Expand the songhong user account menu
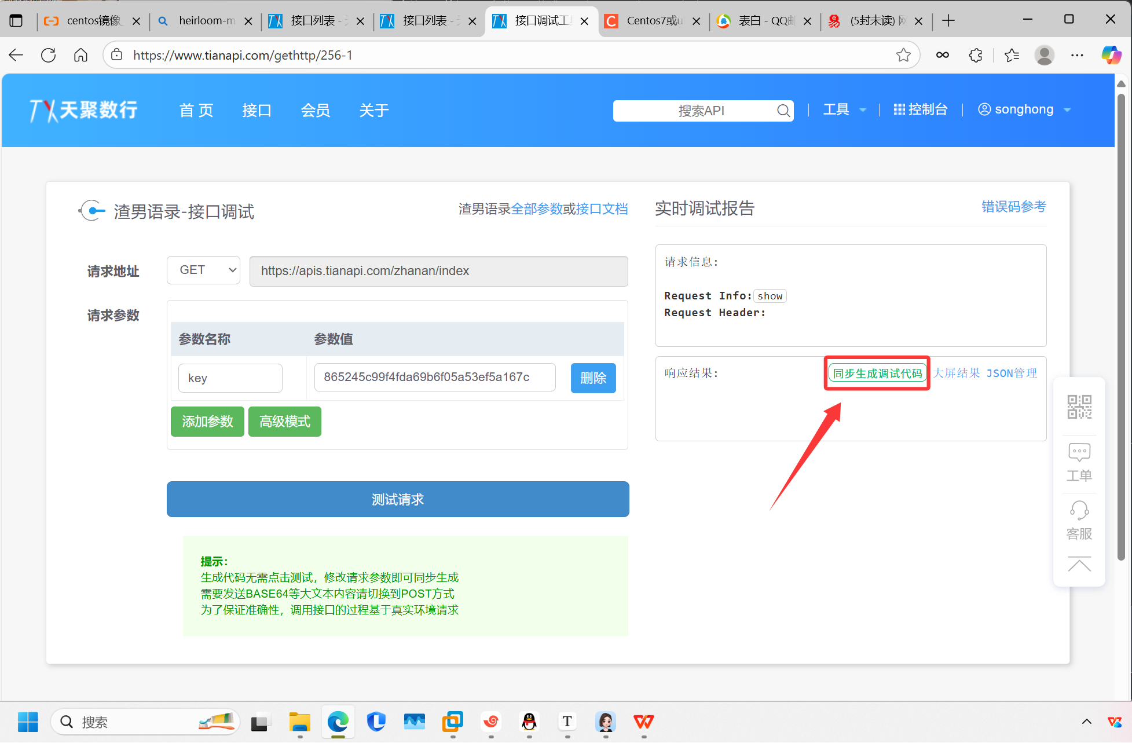Image resolution: width=1132 pixels, height=743 pixels. click(x=1024, y=109)
